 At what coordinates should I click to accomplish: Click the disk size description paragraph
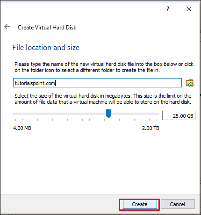pos(103,99)
